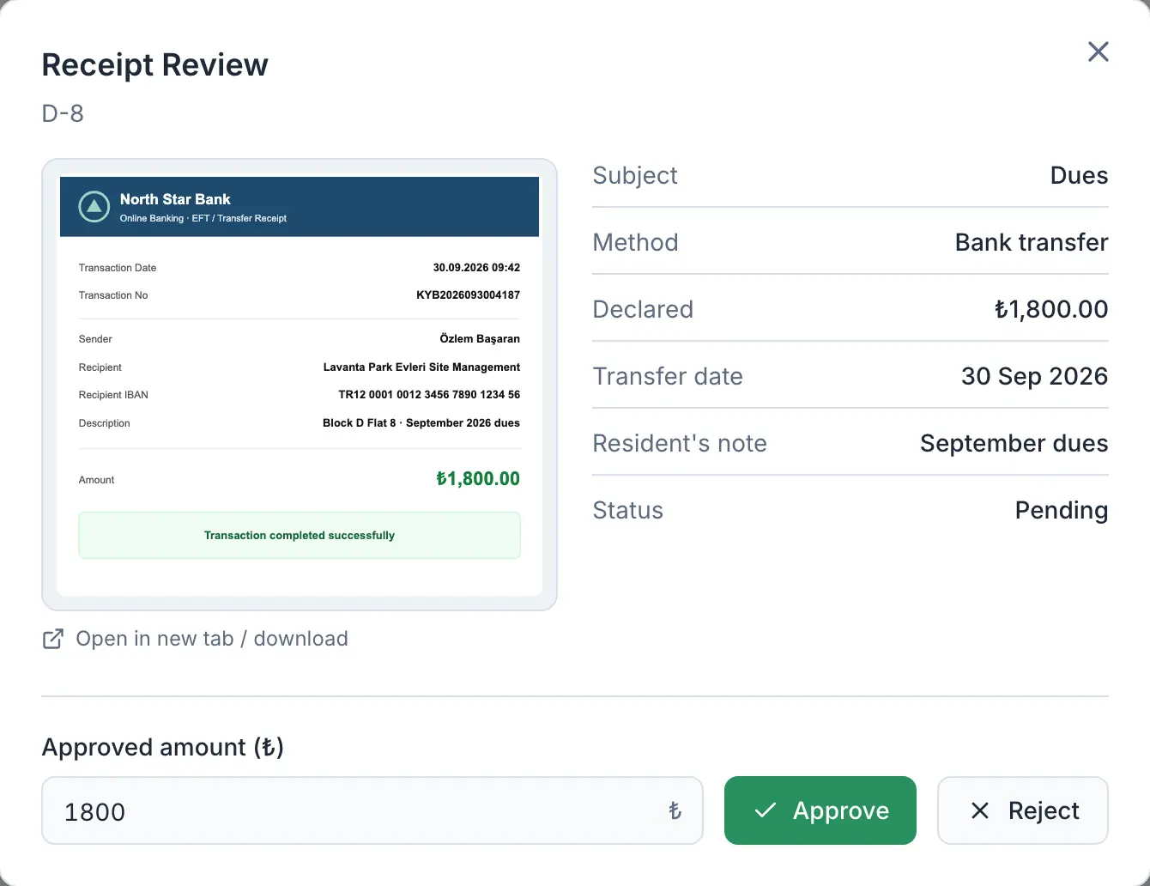Click the Transaction completed successfully banner
Viewport: 1150px width, 886px height.
(x=300, y=536)
